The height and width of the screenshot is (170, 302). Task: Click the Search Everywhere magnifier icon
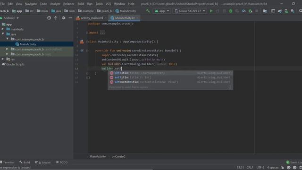(x=300, y=11)
